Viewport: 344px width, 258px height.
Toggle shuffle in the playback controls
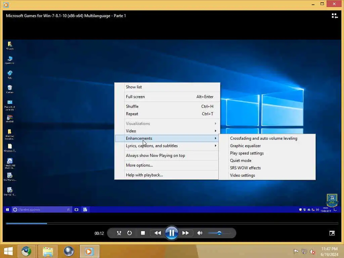(x=119, y=233)
